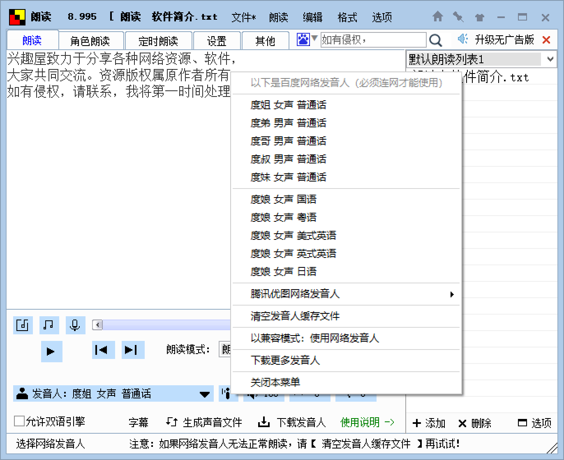This screenshot has height=460, width=564.
Task: Click 升级无广告版 upgrade link
Action: coord(504,39)
